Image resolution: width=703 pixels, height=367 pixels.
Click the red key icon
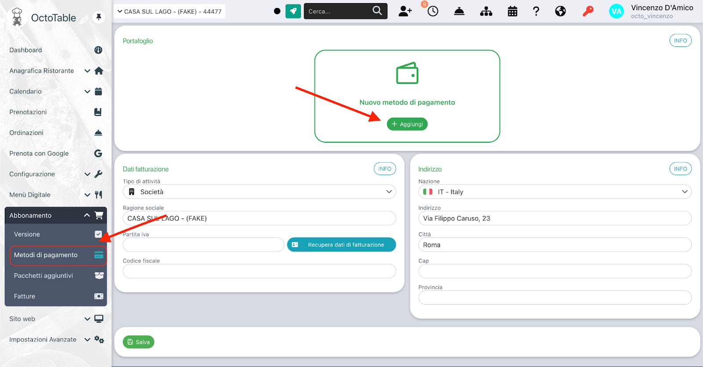pyautogui.click(x=588, y=11)
